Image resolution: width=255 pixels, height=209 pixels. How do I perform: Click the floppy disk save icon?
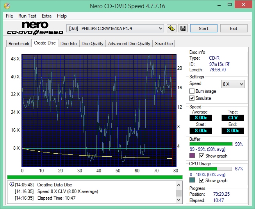[x=183, y=28]
